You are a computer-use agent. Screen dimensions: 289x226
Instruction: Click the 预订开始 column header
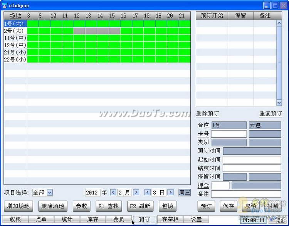click(212, 16)
